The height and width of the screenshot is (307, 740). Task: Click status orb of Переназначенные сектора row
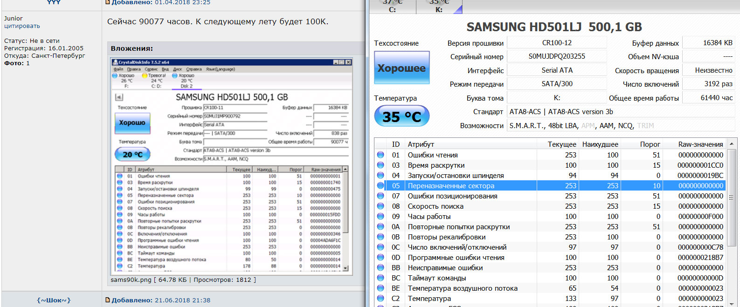click(380, 185)
